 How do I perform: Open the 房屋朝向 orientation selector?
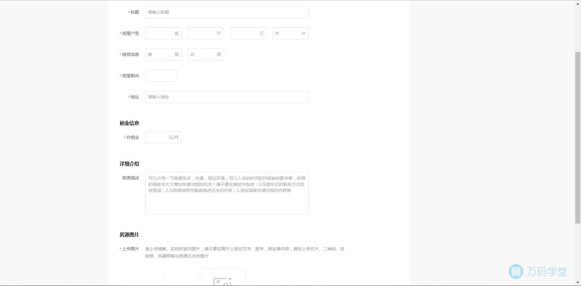pos(161,75)
